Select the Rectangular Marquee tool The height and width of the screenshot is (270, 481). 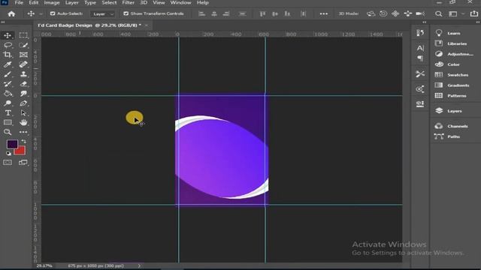[23, 35]
